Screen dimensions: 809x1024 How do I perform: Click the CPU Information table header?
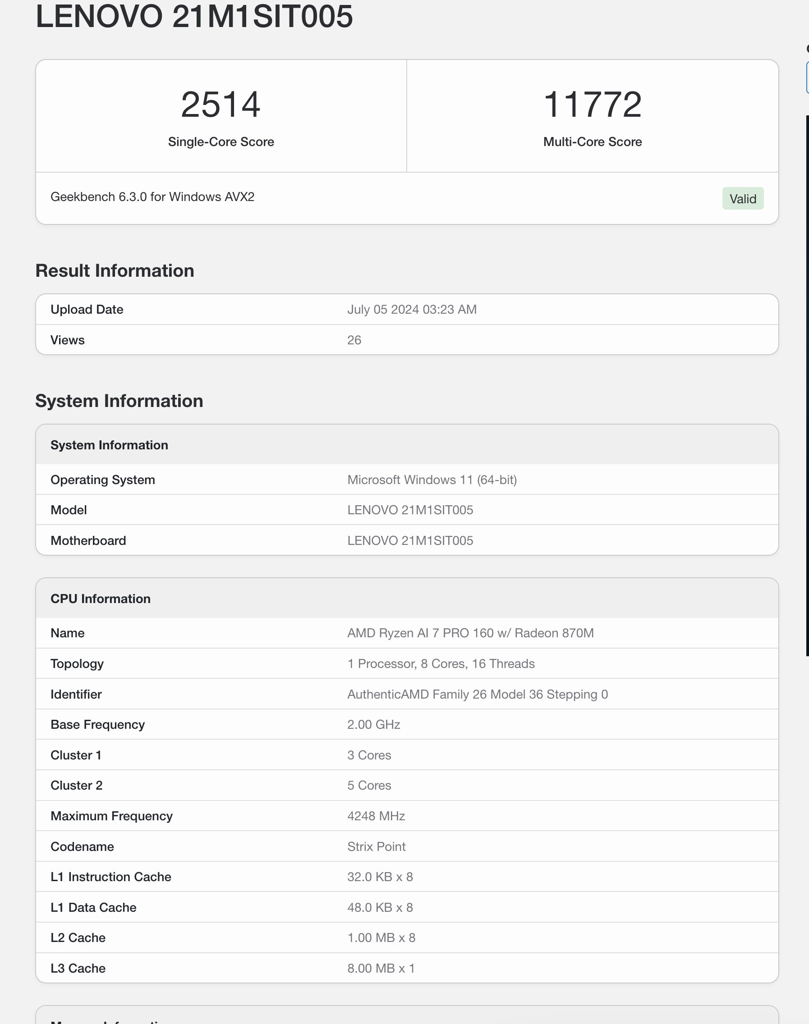pos(407,599)
